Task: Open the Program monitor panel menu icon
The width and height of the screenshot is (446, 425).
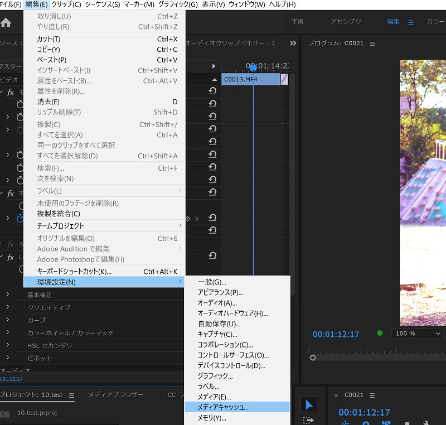Action: pos(372,44)
